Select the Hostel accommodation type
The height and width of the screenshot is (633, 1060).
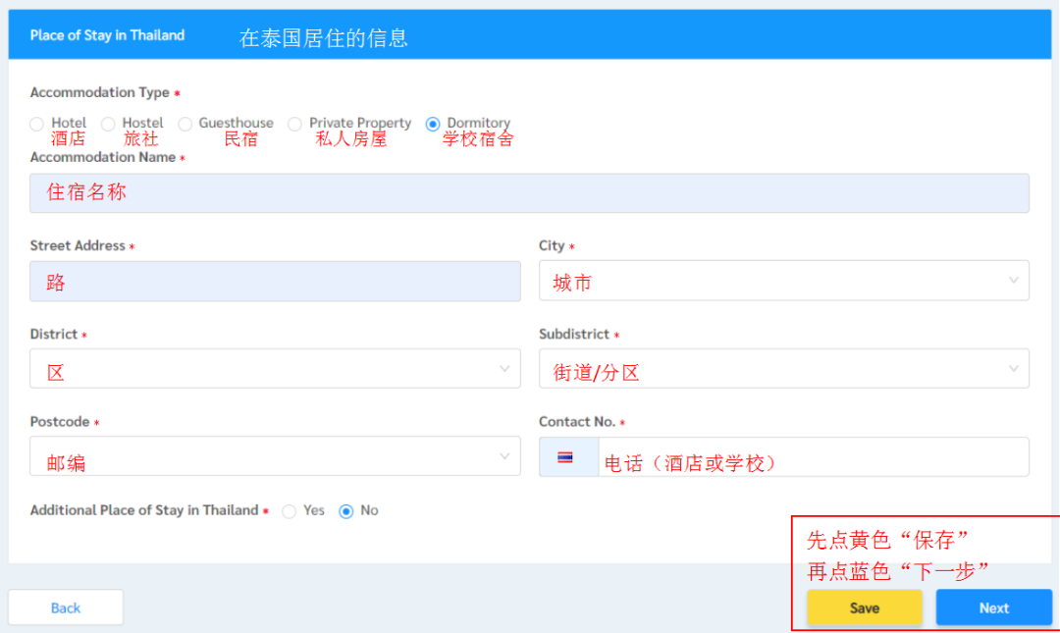[109, 124]
